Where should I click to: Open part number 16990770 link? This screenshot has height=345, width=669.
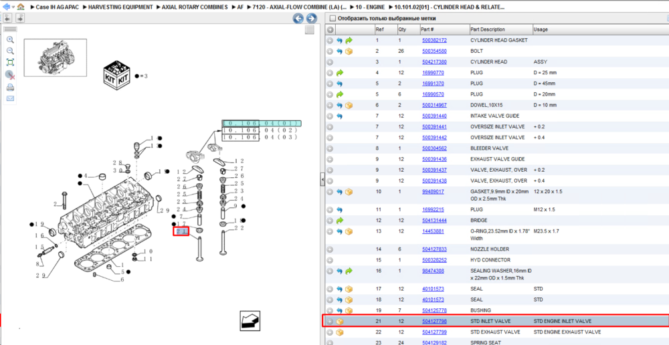point(433,72)
